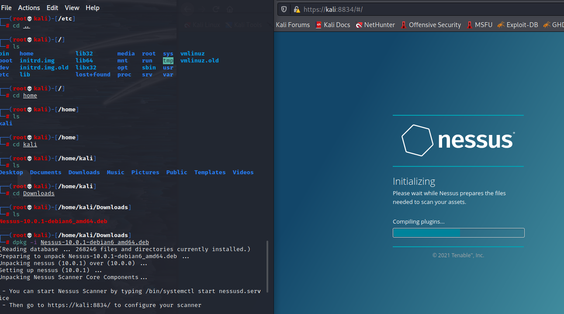This screenshot has height=314, width=564.
Task: Click the tracking protection shield icon
Action: [x=284, y=9]
